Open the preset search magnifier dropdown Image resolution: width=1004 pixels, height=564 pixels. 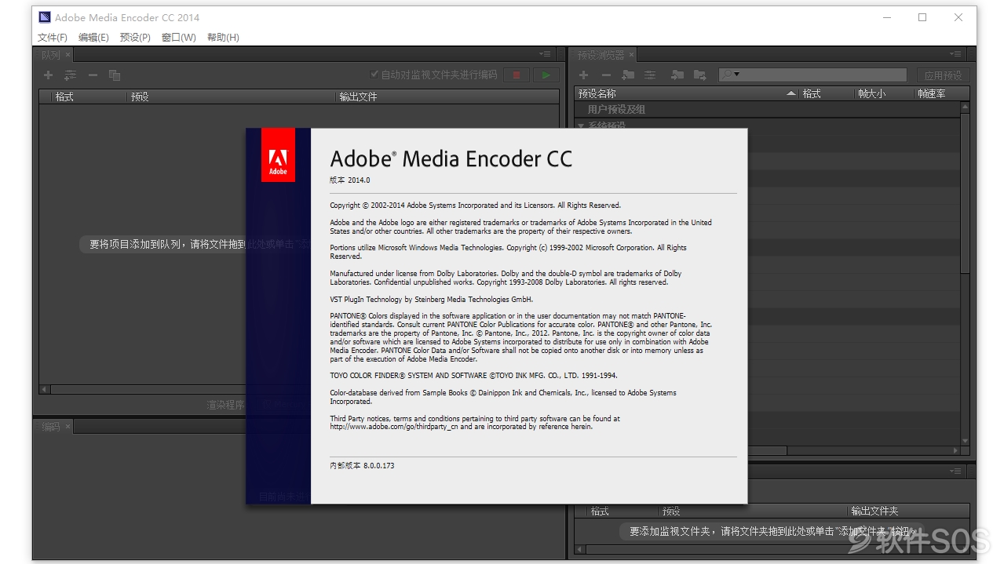pyautogui.click(x=731, y=75)
